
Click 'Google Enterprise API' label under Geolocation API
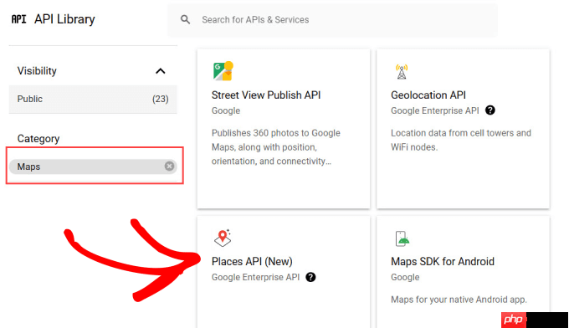coord(435,110)
